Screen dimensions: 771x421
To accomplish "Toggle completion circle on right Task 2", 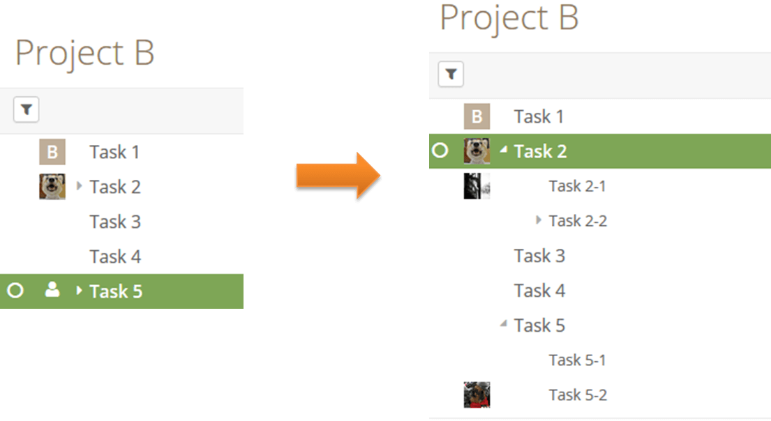I will pyautogui.click(x=440, y=151).
